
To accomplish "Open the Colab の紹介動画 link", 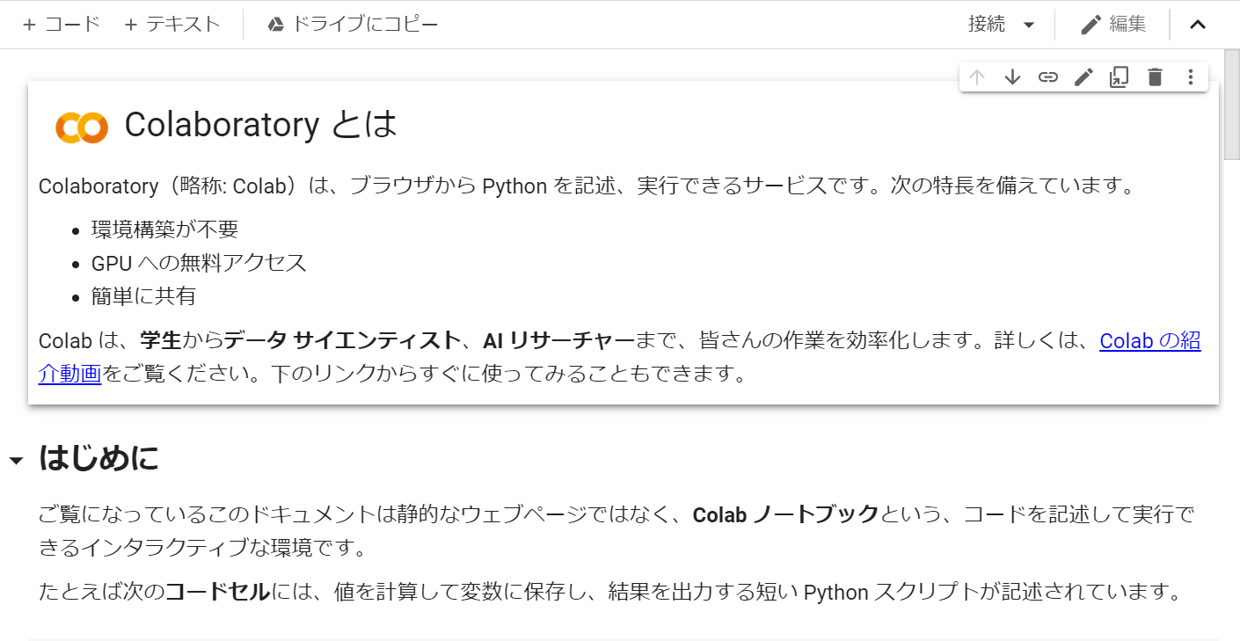I will 1150,342.
